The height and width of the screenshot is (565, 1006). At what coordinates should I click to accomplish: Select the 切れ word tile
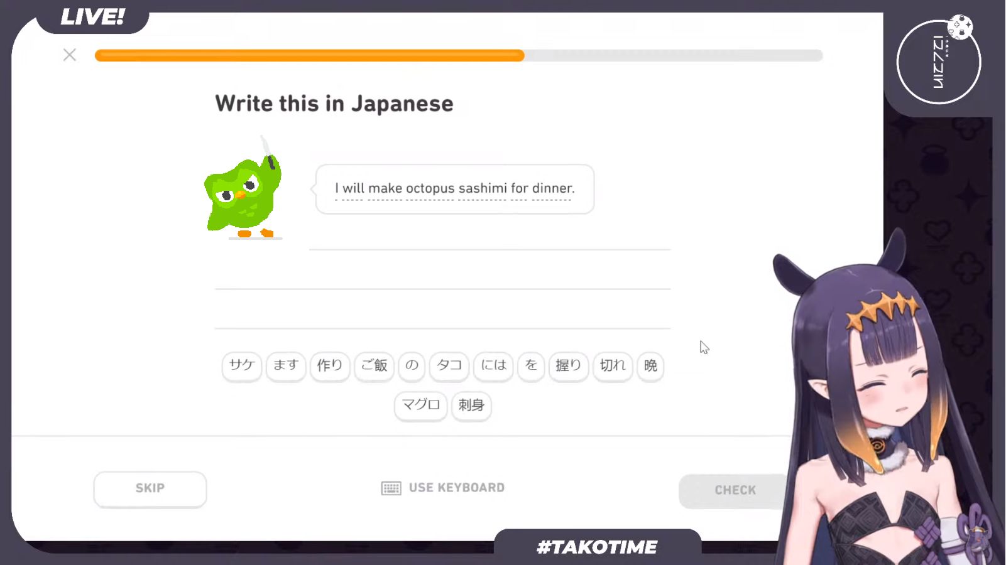point(612,367)
